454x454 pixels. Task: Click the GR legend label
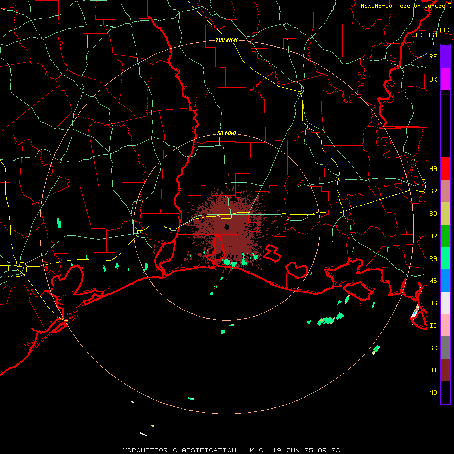pos(433,191)
